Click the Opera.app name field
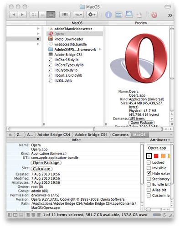Image resolution: width=180 pixels, height=228 pixels. 158,148
